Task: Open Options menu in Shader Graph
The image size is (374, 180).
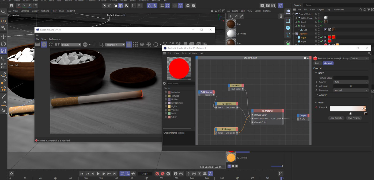Action: 193,53
